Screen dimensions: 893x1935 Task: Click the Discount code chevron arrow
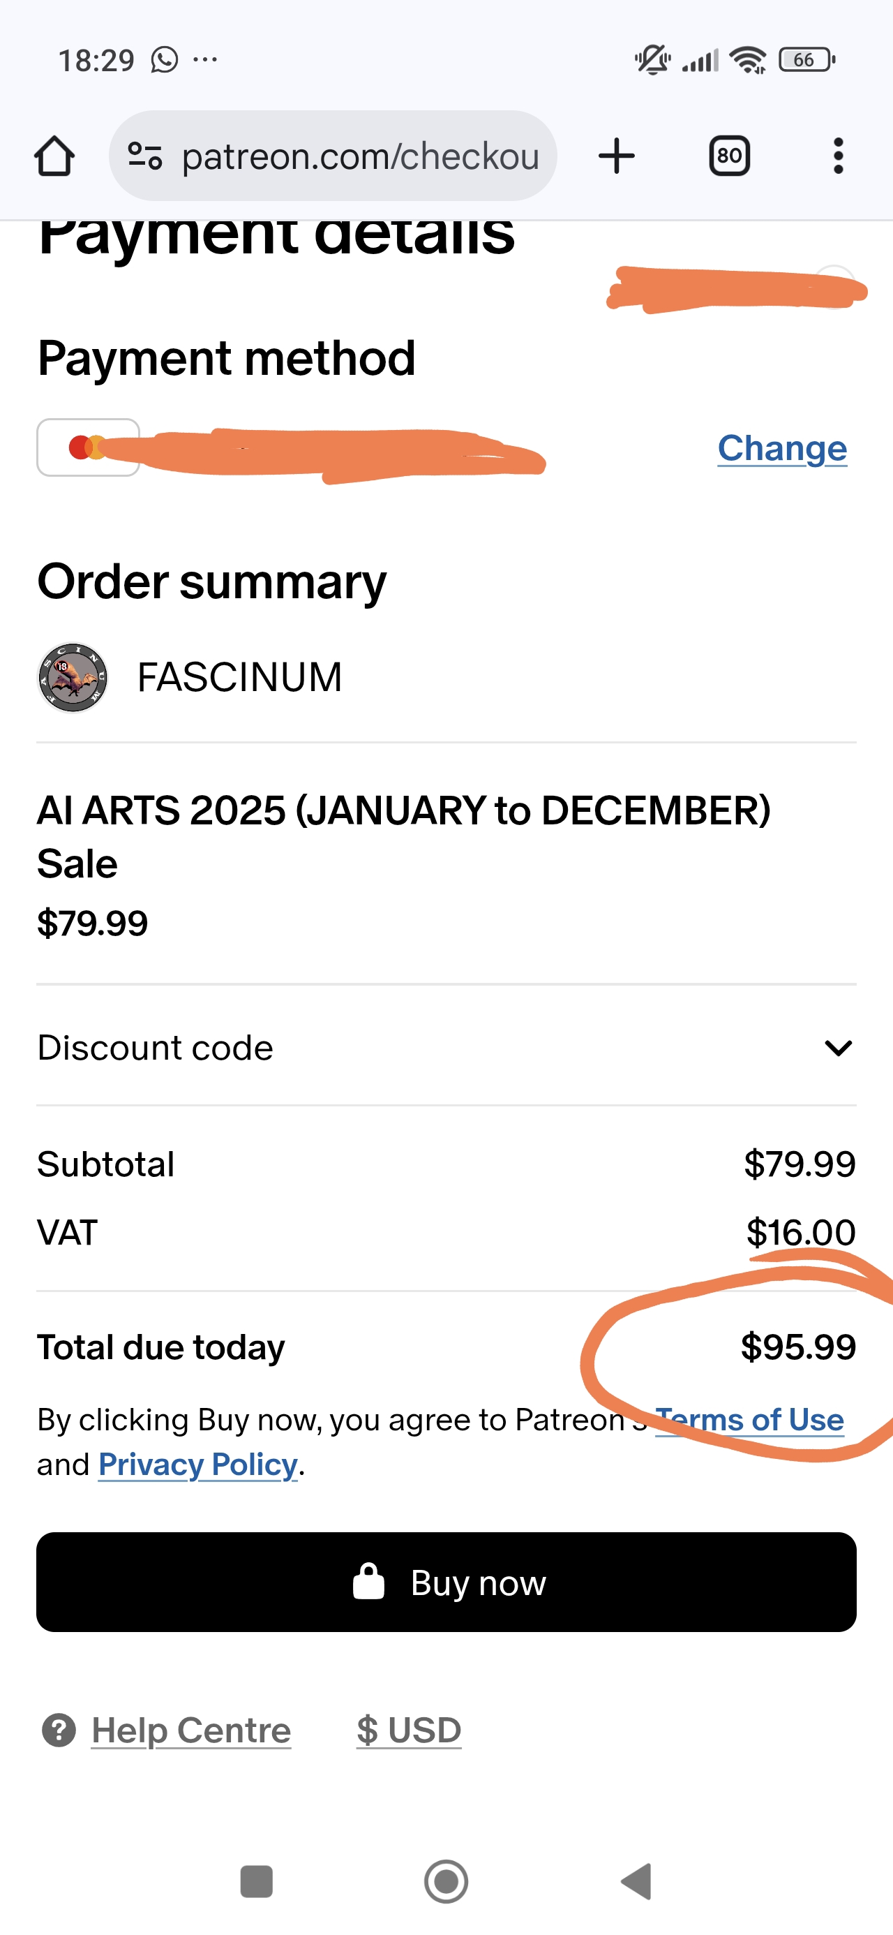click(838, 1048)
